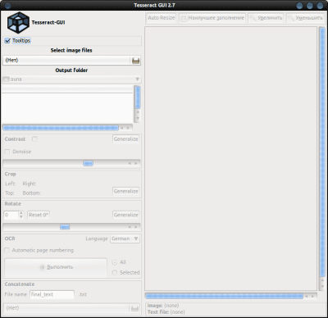Click the '.txt' extension label
Screen dimensions: 328x318
(83, 294)
